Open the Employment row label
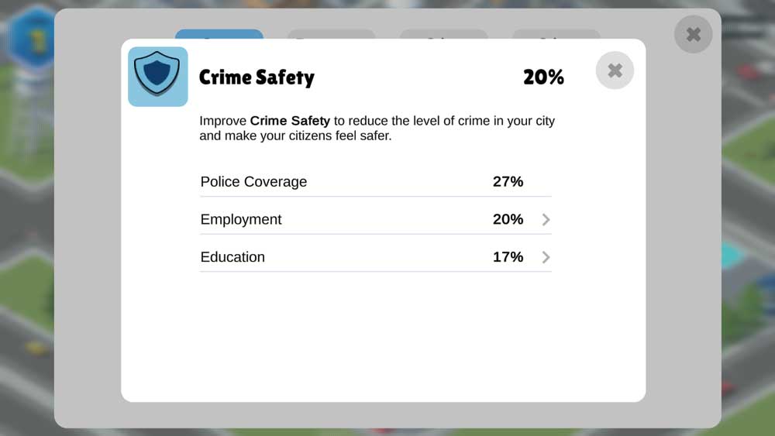Image resolution: width=775 pixels, height=436 pixels. (241, 219)
